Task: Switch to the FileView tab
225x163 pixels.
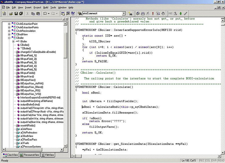Action: coord(48,155)
